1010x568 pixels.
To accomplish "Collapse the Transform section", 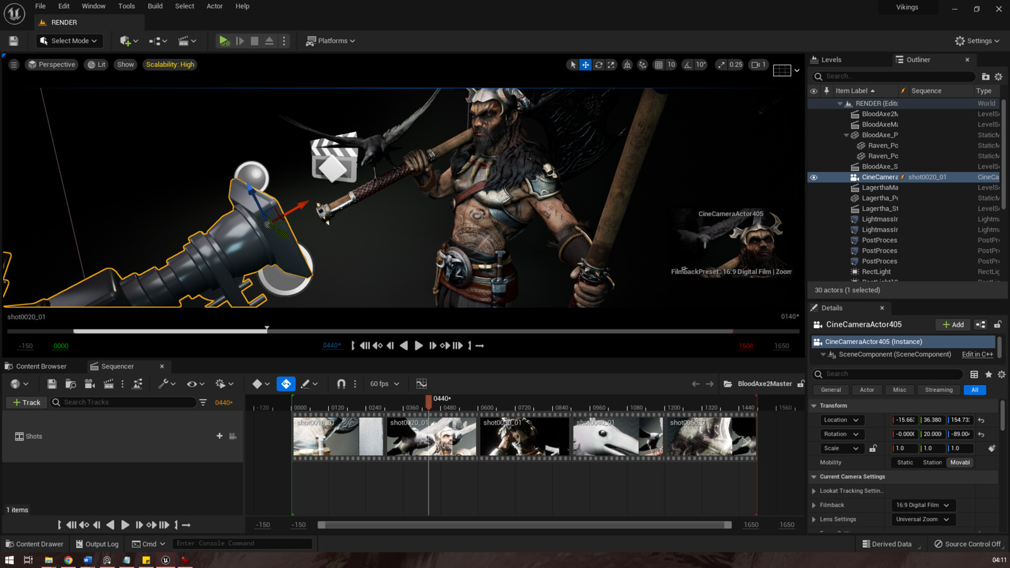I will (x=814, y=406).
